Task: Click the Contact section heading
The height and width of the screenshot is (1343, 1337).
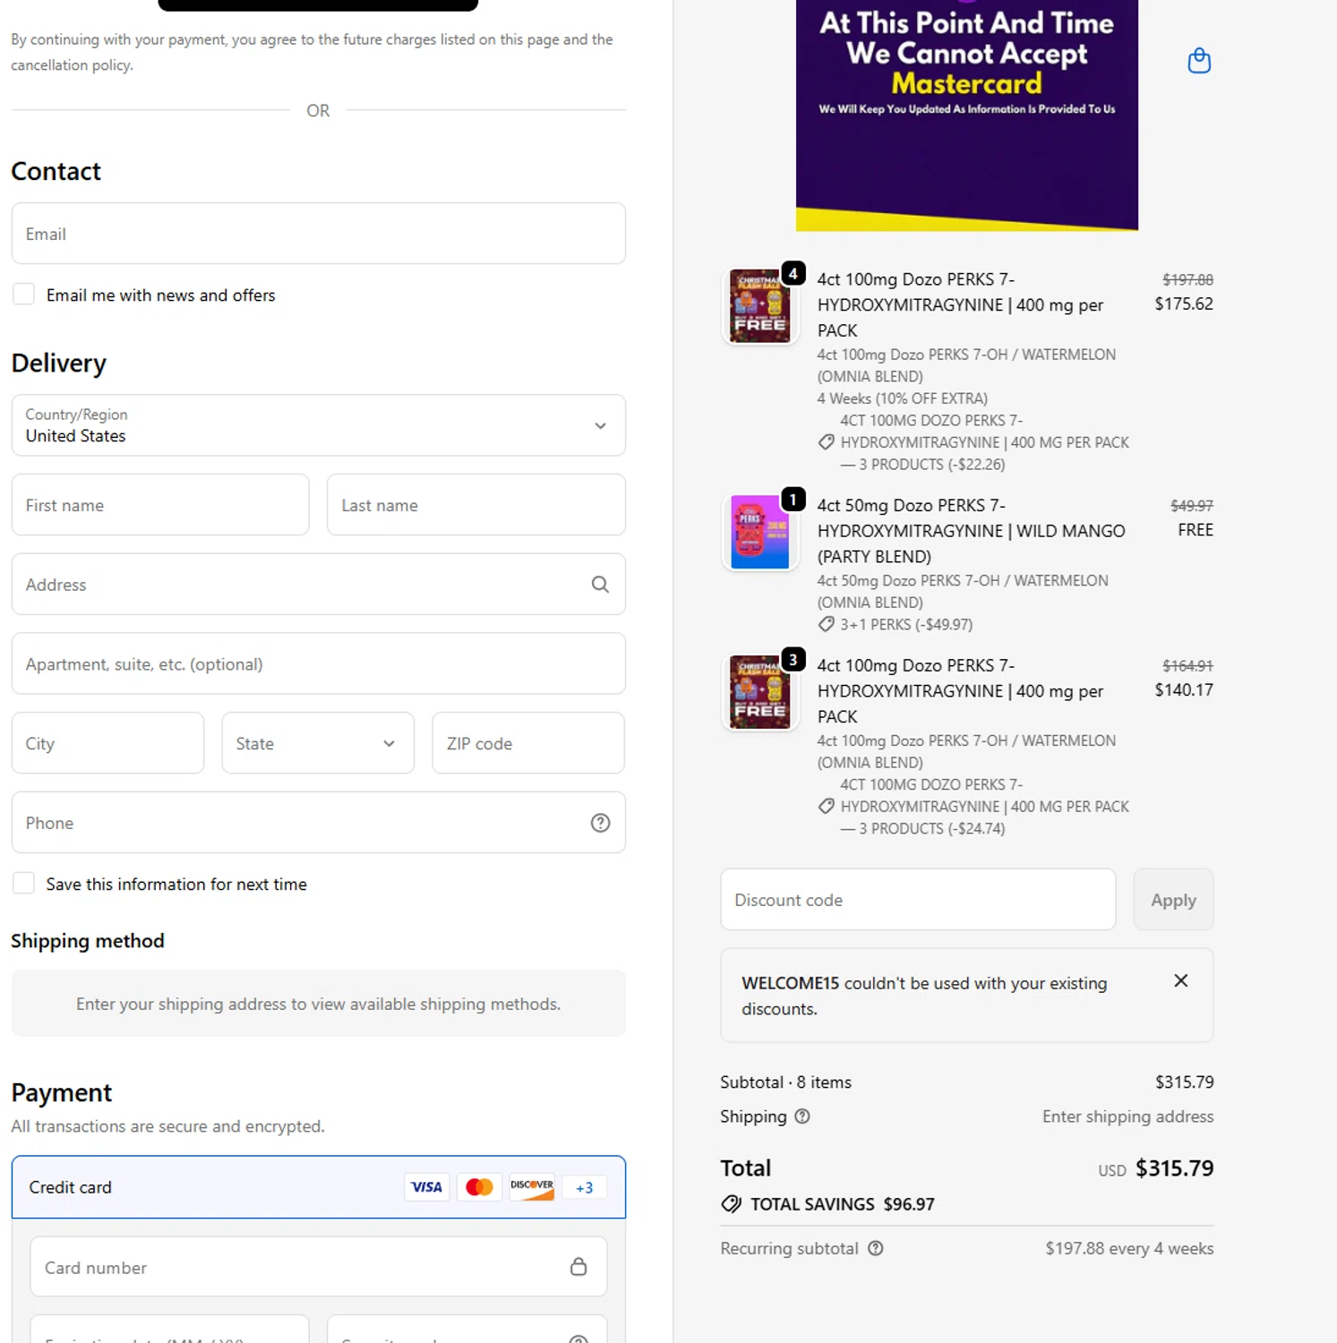Action: coord(56,171)
